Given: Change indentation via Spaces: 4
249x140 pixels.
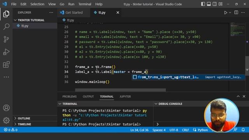Looking at the screenshot, I should (159, 130).
